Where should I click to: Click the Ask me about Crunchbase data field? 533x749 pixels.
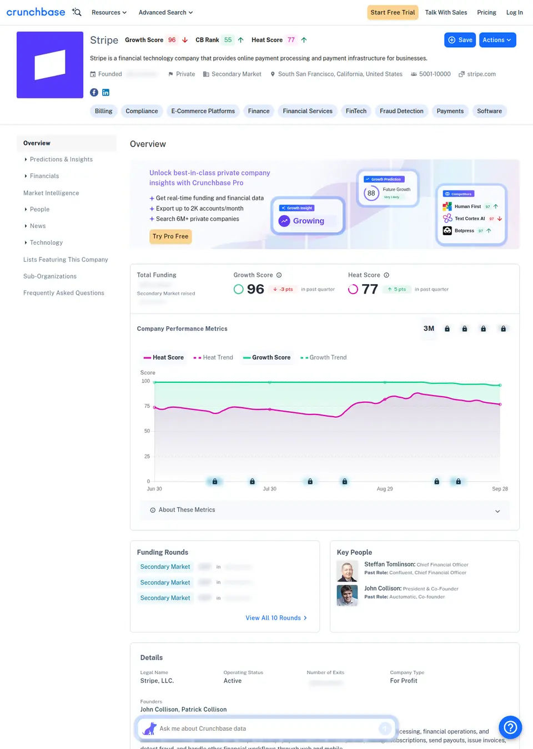click(266, 728)
